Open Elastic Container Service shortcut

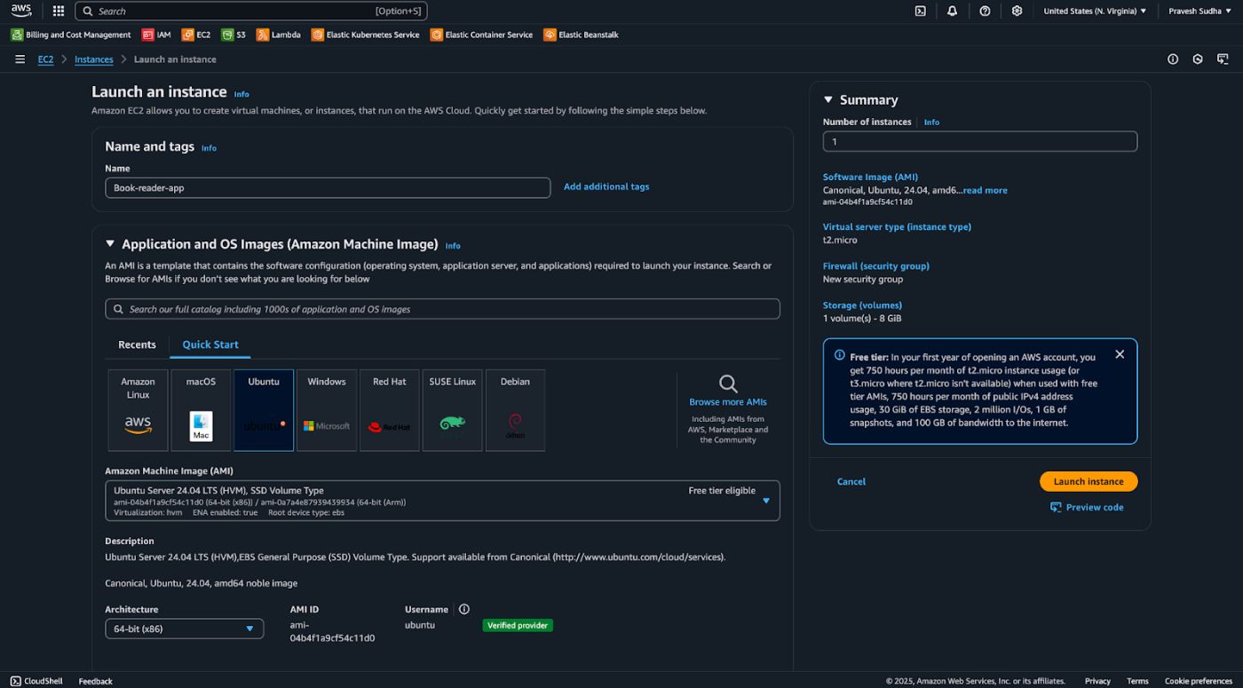point(482,35)
